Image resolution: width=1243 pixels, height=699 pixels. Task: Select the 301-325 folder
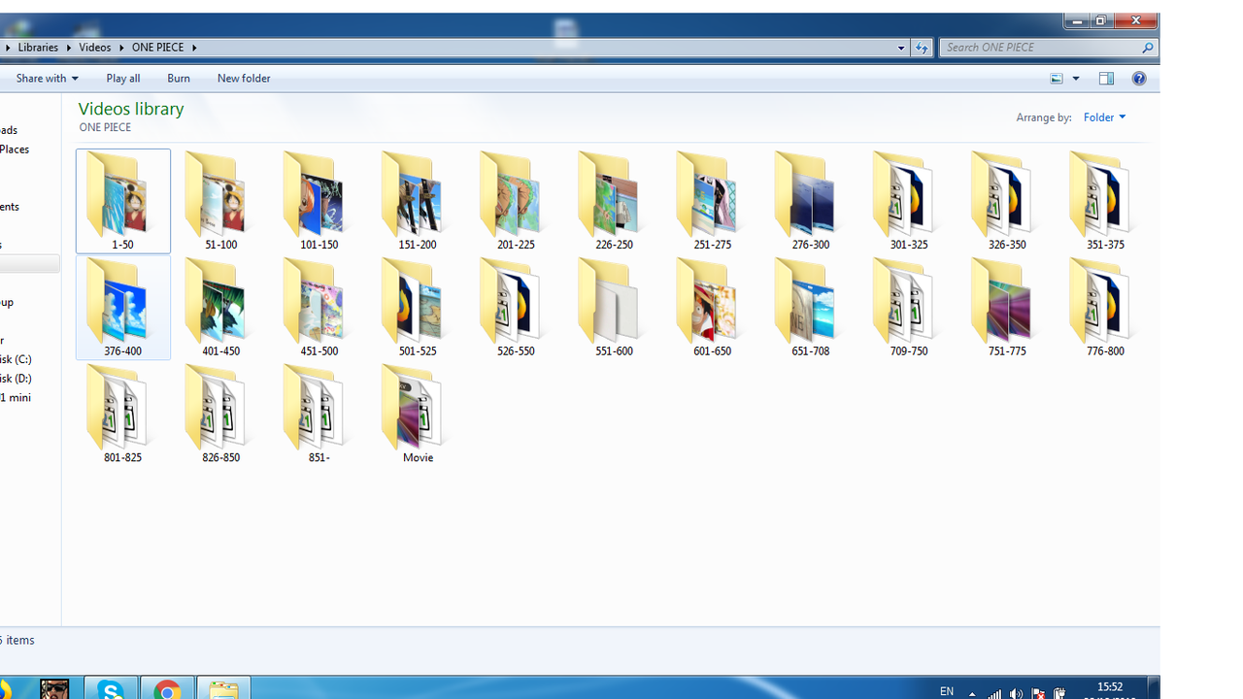click(x=909, y=201)
